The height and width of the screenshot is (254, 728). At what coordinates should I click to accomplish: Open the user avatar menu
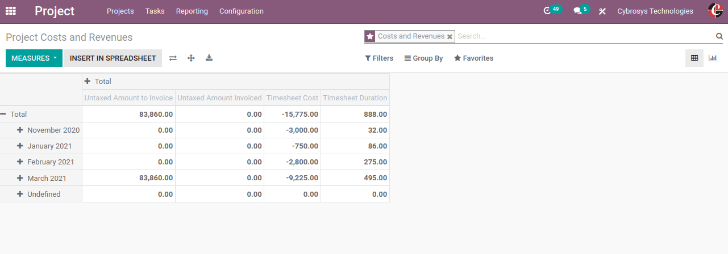pyautogui.click(x=715, y=11)
